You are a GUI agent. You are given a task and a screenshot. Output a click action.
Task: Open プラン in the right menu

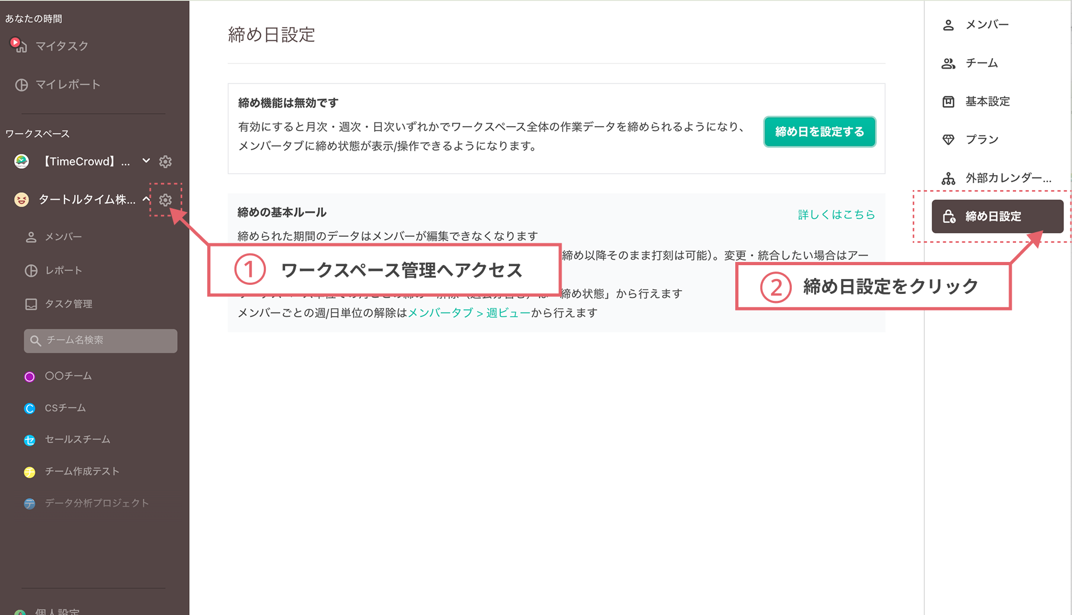pyautogui.click(x=982, y=140)
